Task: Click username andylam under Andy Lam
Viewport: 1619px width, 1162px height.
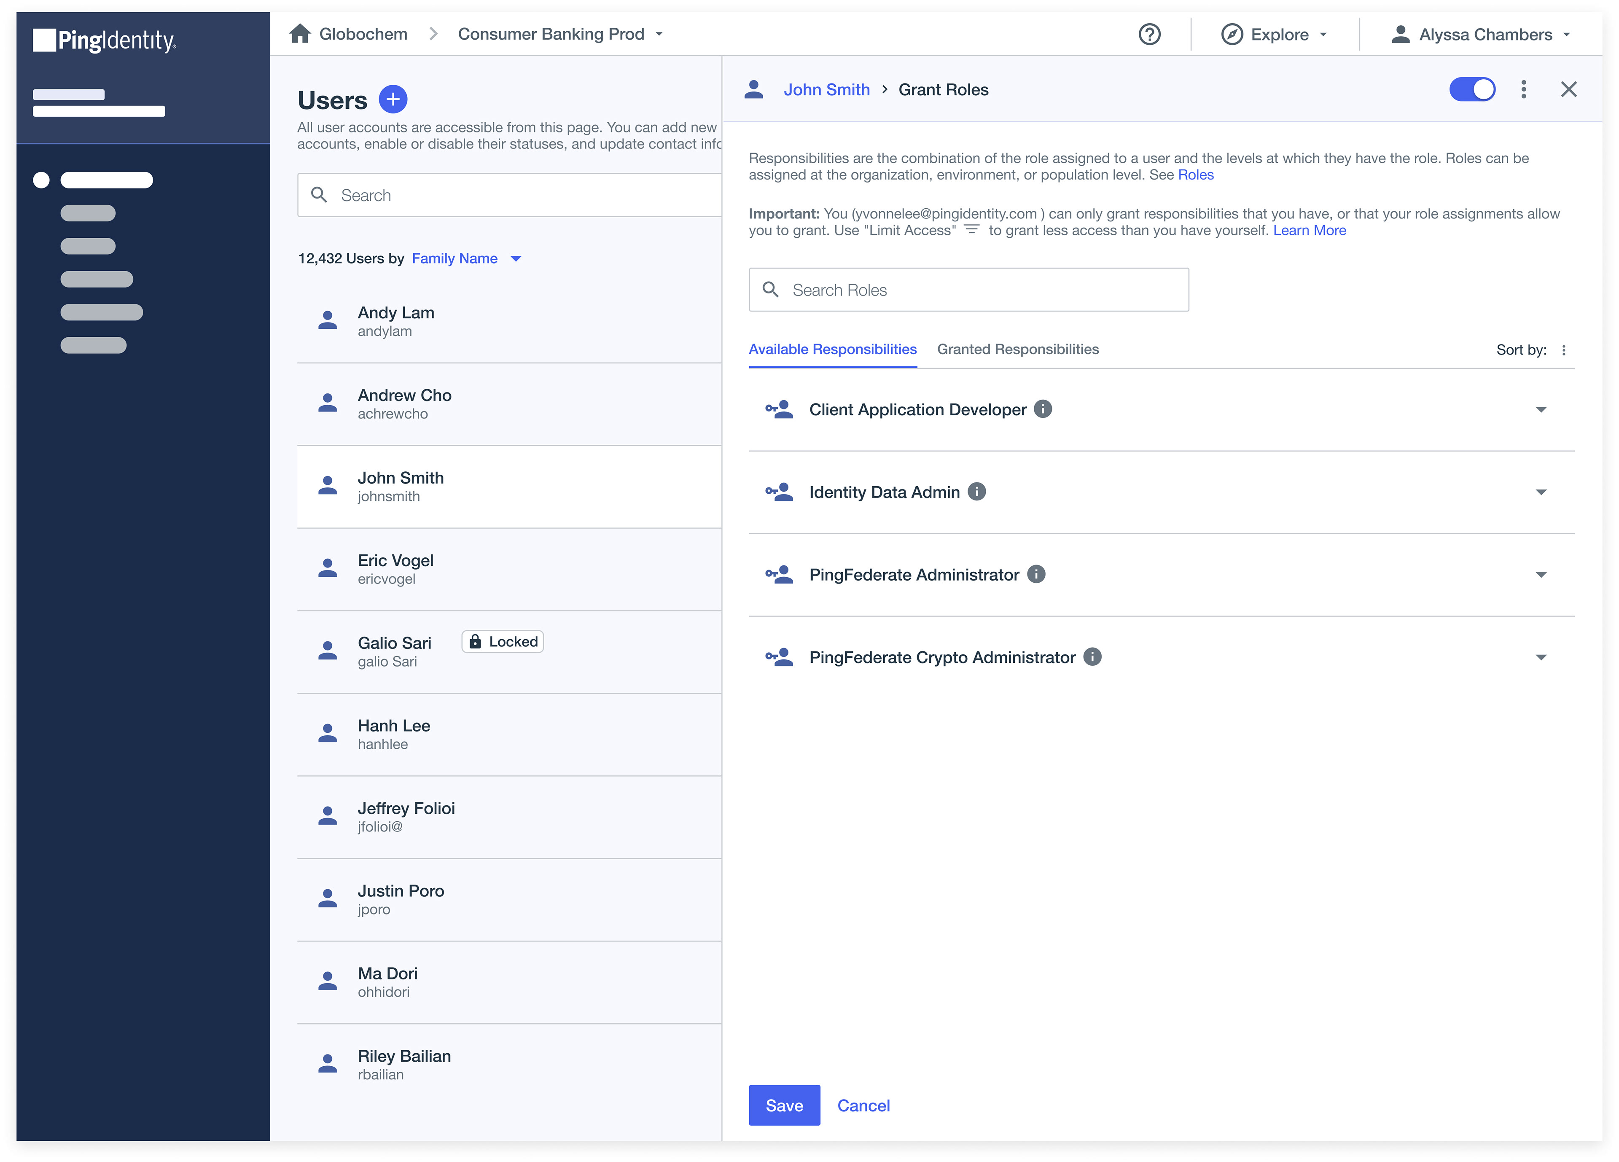Action: [384, 331]
